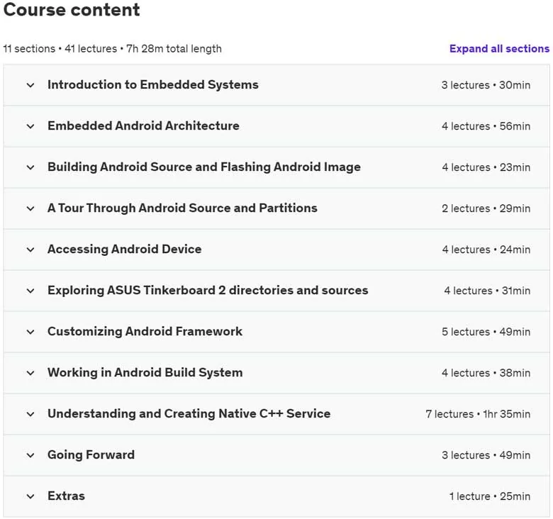The image size is (553, 519).
Task: Click Expand all sections link
Action: 499,49
